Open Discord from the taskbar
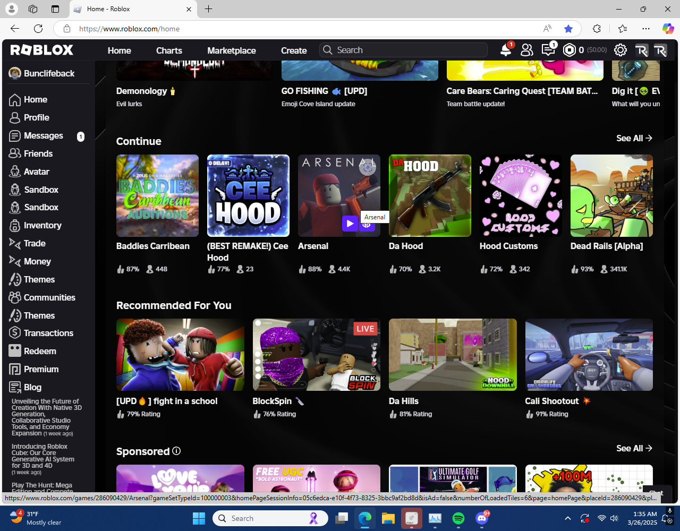The width and height of the screenshot is (680, 531). pyautogui.click(x=482, y=518)
